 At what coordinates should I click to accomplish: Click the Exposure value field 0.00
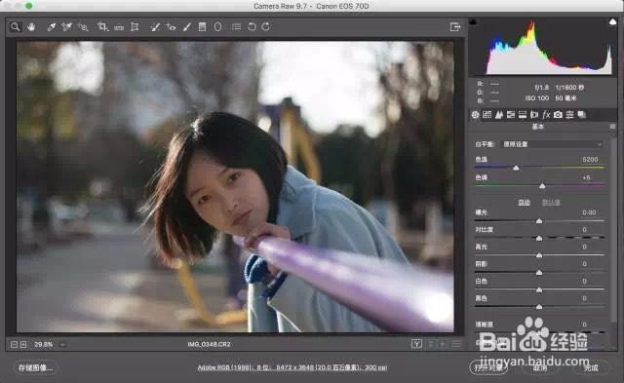pyautogui.click(x=589, y=212)
